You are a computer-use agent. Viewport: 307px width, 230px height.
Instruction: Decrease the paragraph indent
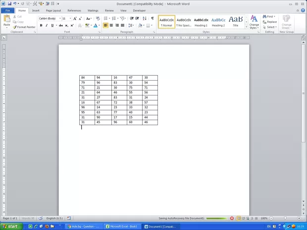coord(132,18)
